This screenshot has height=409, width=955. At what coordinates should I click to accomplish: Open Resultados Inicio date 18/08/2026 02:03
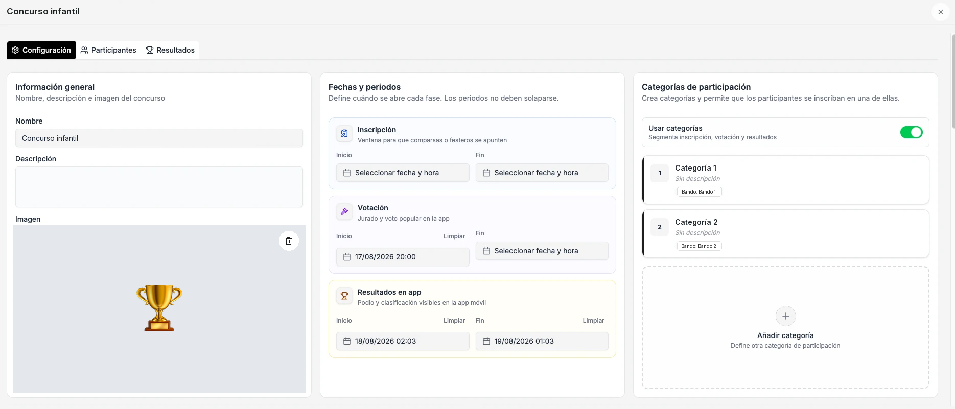click(x=403, y=341)
